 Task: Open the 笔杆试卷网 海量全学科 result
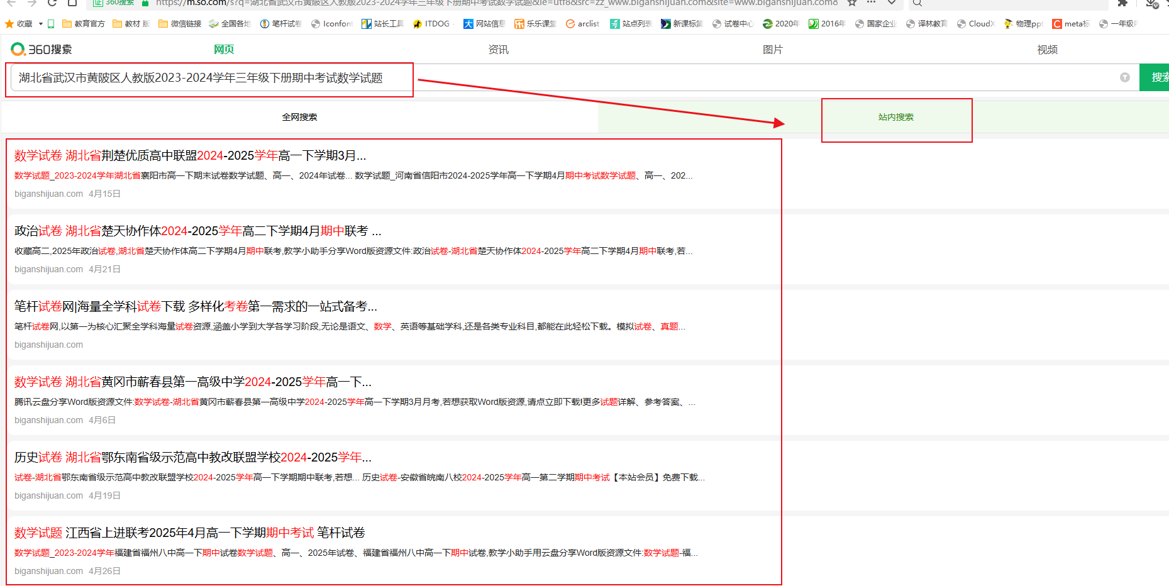click(x=196, y=306)
